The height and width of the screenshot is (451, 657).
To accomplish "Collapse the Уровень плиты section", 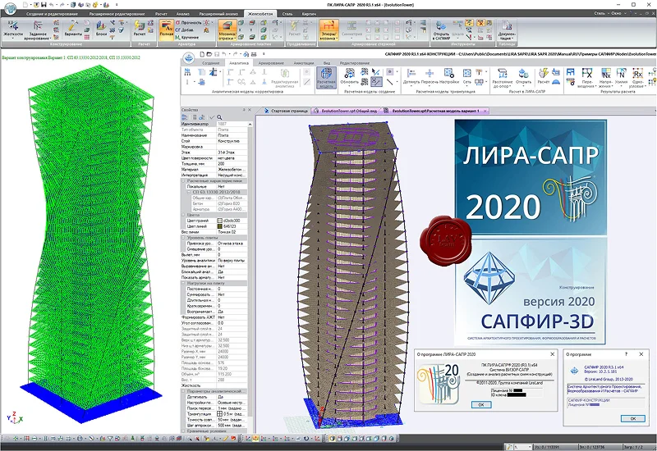I will pos(183,238).
